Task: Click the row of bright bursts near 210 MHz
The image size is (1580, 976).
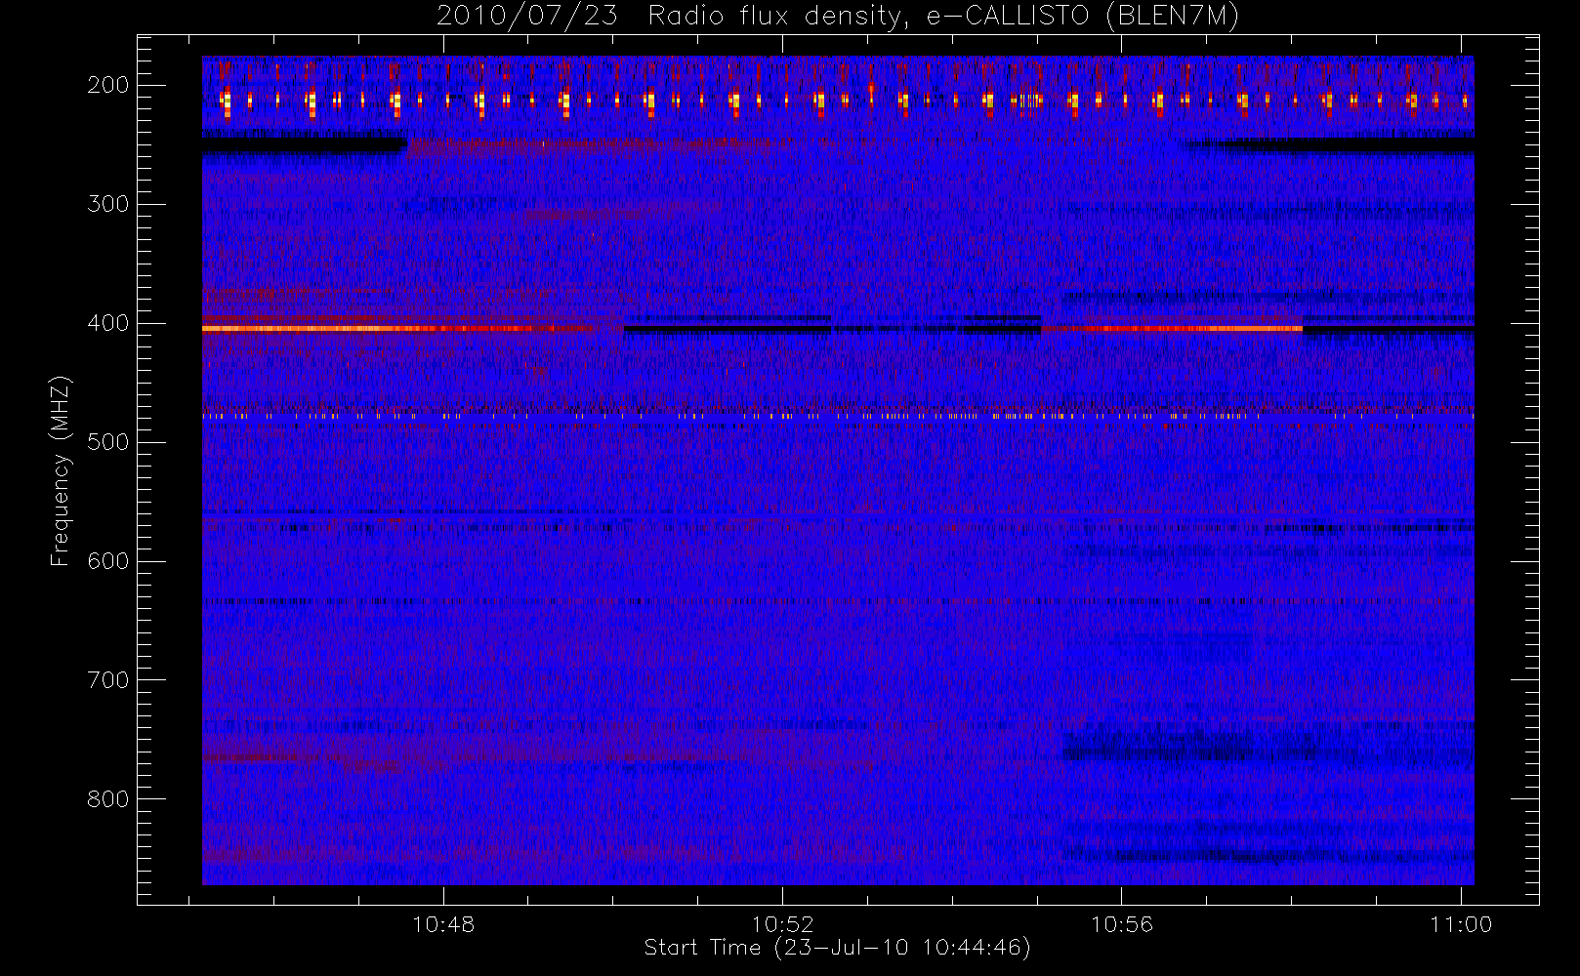Action: point(838,101)
